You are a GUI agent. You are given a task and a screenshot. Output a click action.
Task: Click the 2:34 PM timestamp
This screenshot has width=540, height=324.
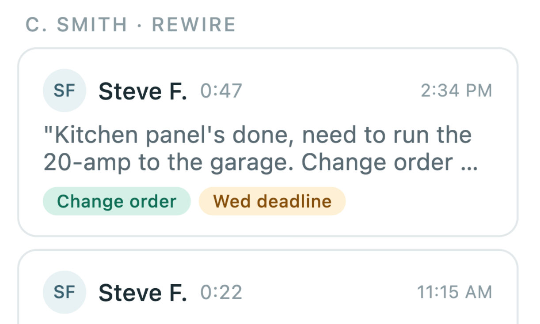pyautogui.click(x=456, y=91)
